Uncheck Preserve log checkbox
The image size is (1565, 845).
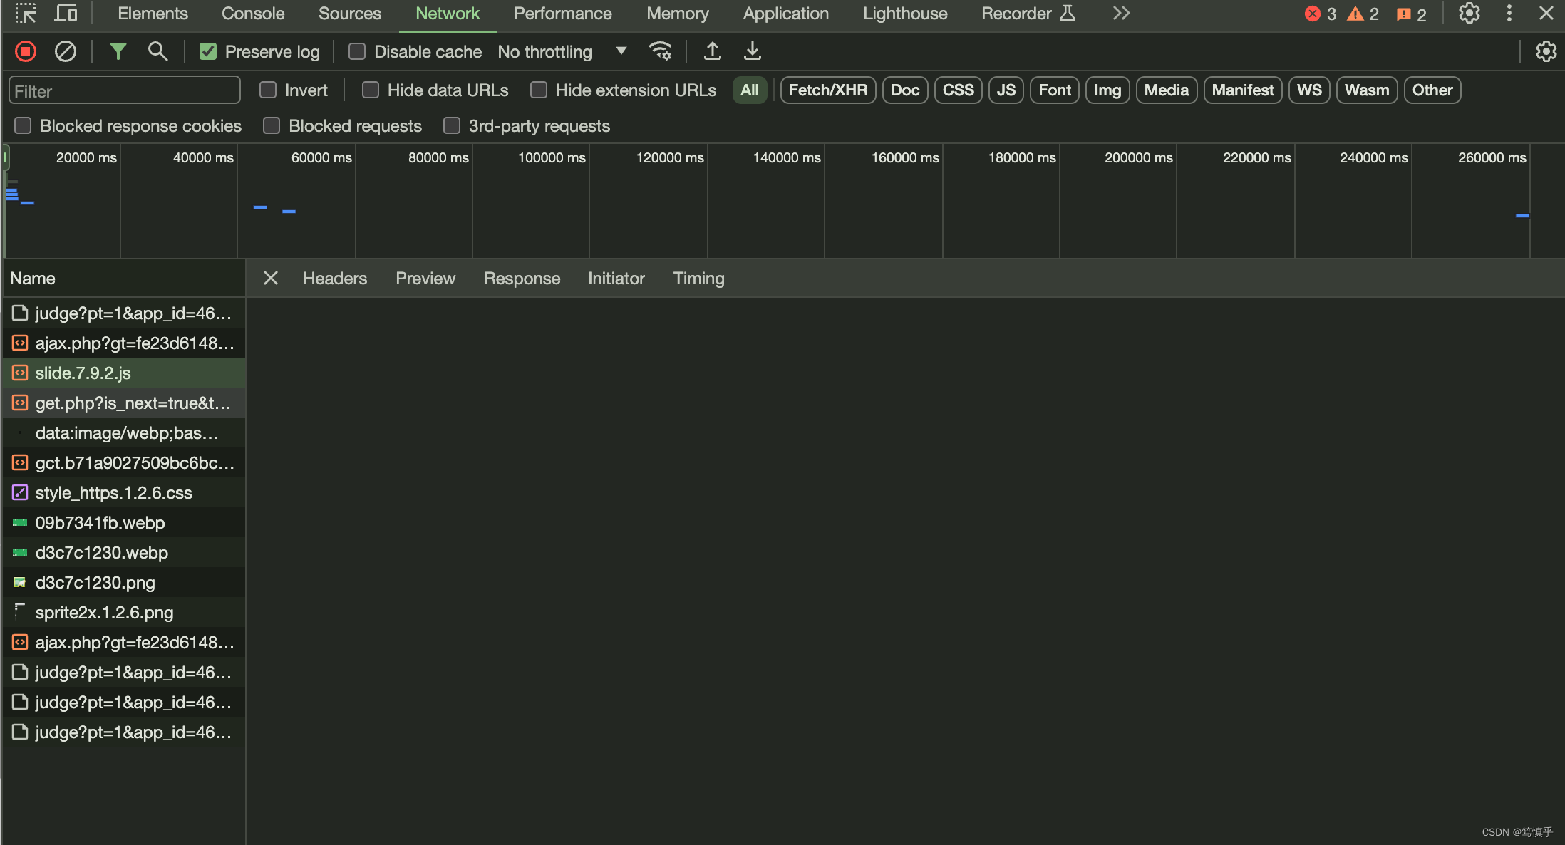pos(208,51)
